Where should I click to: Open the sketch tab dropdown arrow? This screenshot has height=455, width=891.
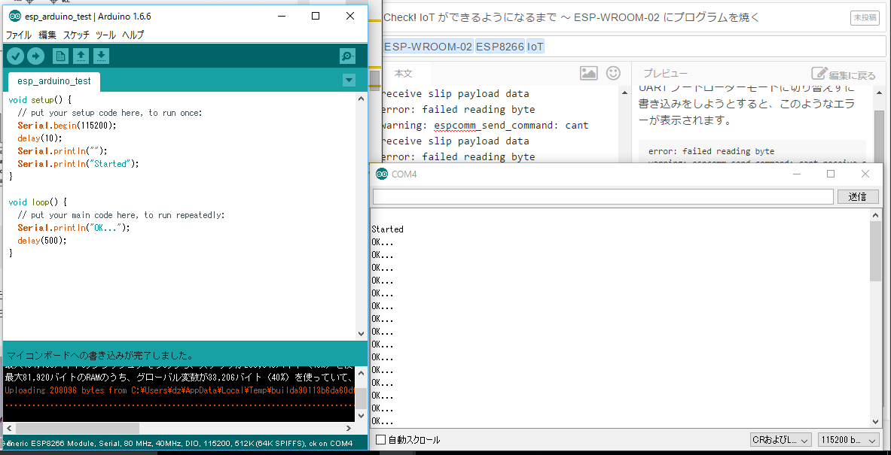click(x=349, y=79)
